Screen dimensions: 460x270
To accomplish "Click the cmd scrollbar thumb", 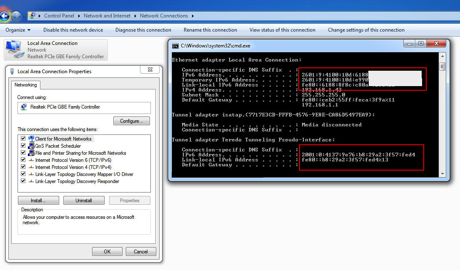I will tap(442, 67).
